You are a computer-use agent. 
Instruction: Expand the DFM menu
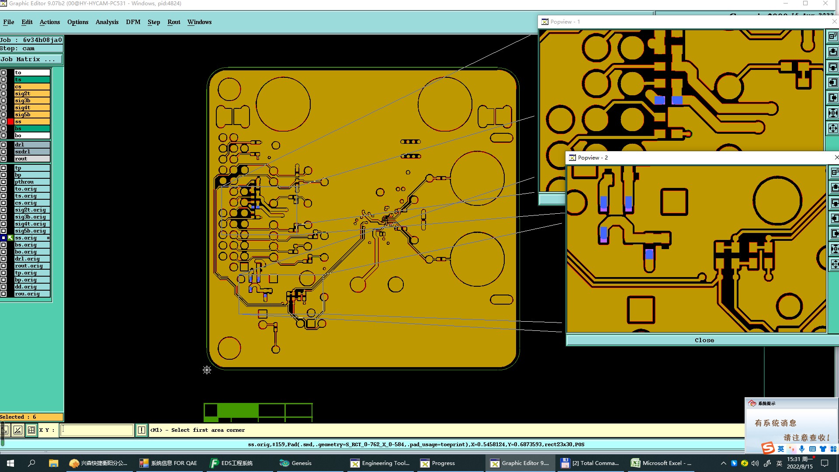click(133, 22)
